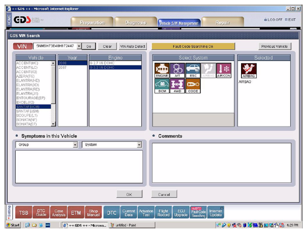
Task: Click the system tray clock
Action: pyautogui.click(x=292, y=225)
